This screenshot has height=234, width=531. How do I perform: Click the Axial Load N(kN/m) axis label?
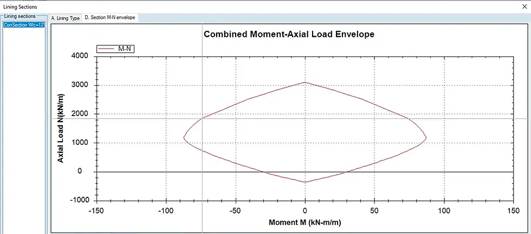click(x=61, y=128)
